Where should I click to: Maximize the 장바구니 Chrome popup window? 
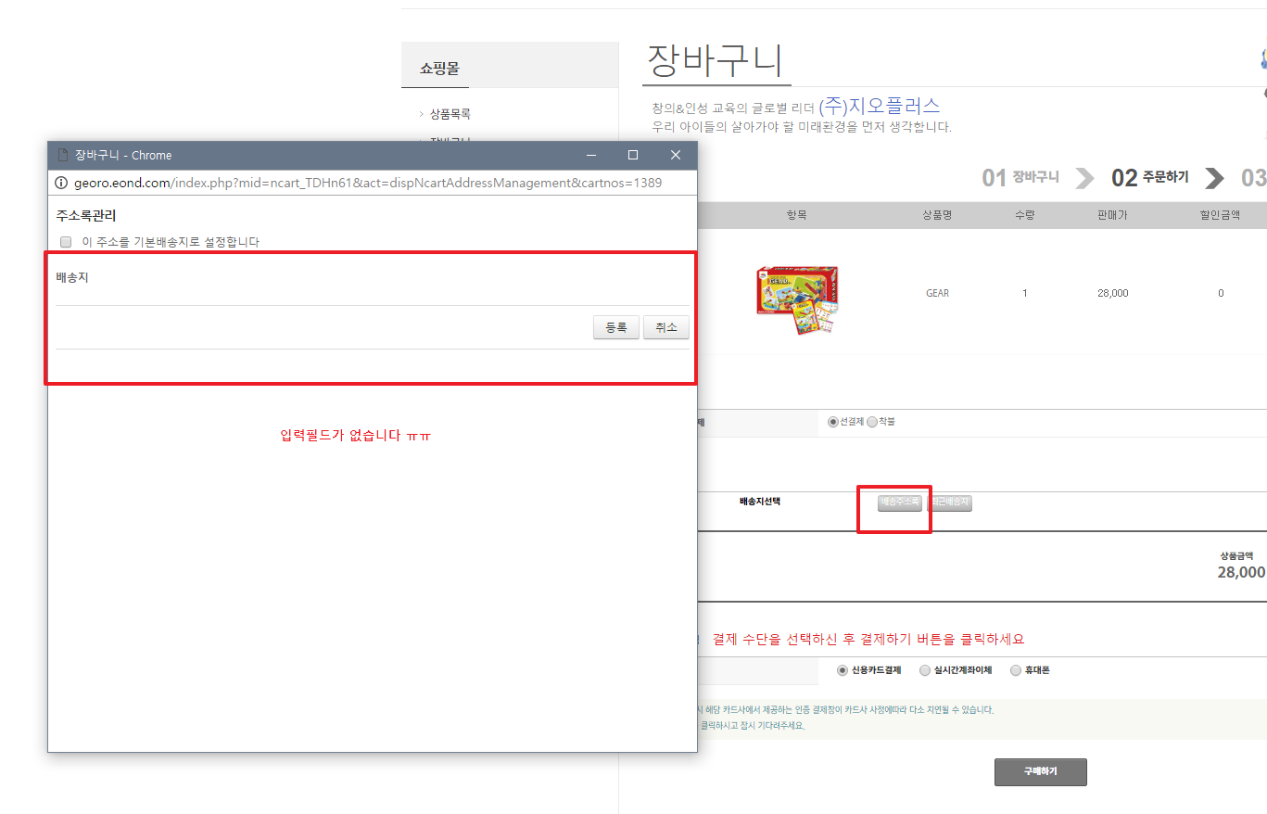(633, 155)
